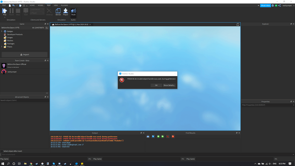Viewport: 295px width, 166px height.
Task: Open Find Results search with the binoculars icon
Action: click(x=148, y=137)
